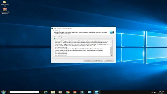Open Internet Explorer from the taskbar
This screenshot has width=167, height=94.
pyautogui.click(x=46, y=92)
